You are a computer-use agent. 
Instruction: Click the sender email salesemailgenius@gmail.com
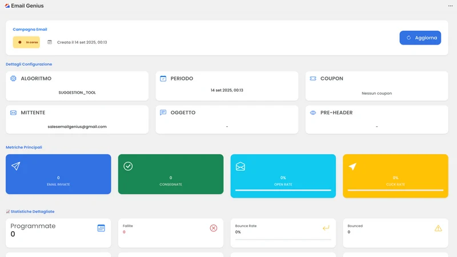tap(77, 126)
